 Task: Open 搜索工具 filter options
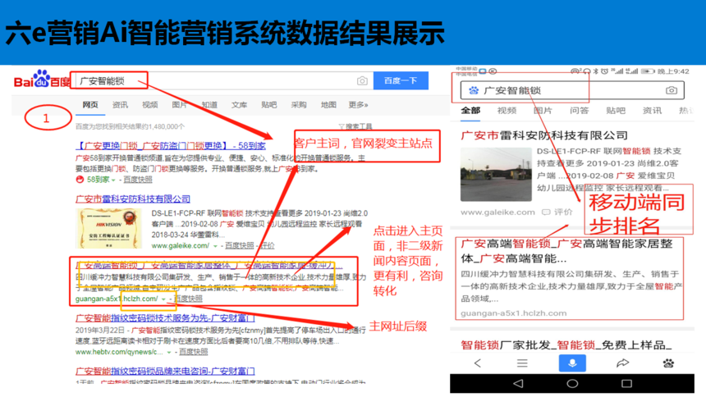(355, 126)
